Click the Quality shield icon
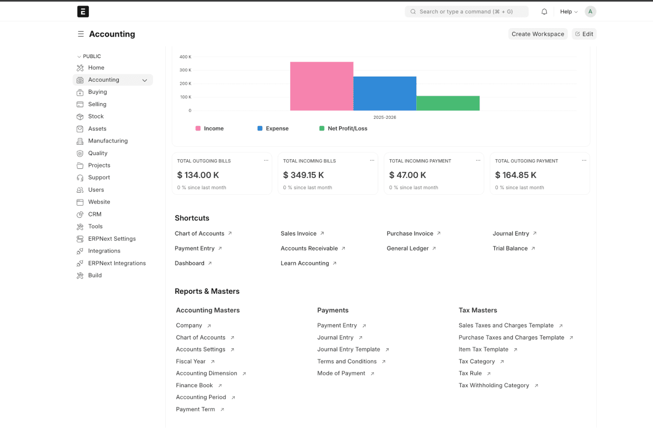The image size is (653, 428). tap(80, 153)
